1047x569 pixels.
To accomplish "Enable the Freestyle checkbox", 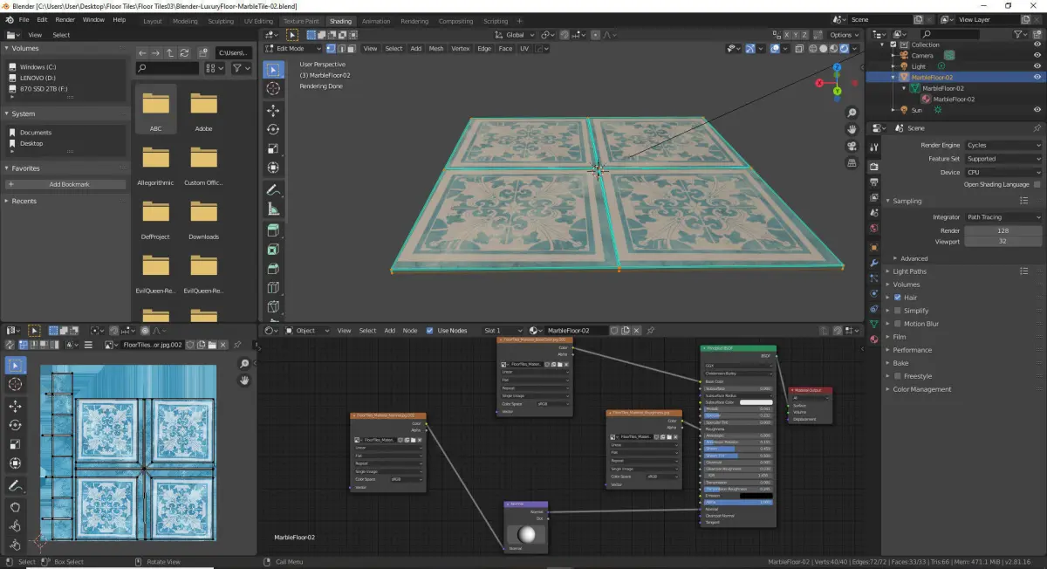I will tap(898, 376).
